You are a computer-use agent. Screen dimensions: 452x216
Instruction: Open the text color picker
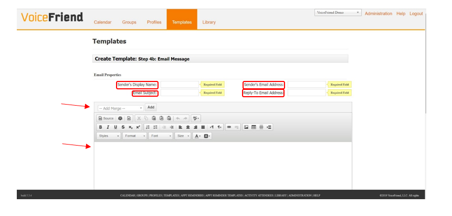pos(198,136)
